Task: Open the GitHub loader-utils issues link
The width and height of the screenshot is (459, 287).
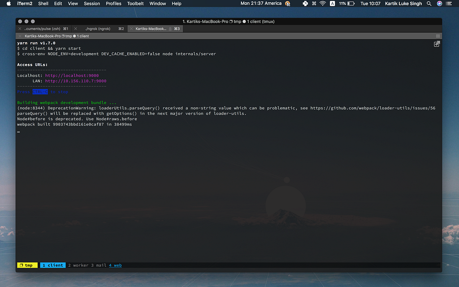Action: coord(372,108)
